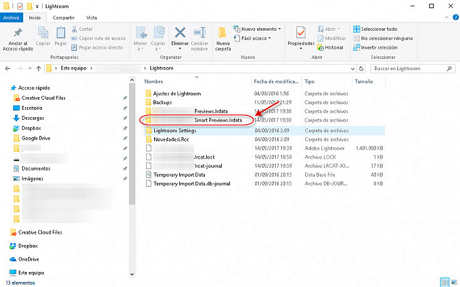Open Historial of the file
This screenshot has height=287, width=460.
point(331,48)
